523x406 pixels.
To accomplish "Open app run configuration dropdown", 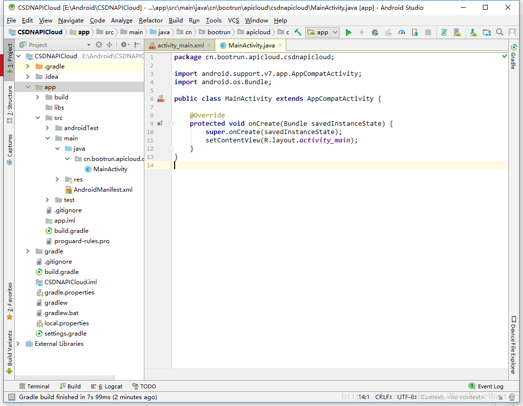I will pyautogui.click(x=323, y=32).
